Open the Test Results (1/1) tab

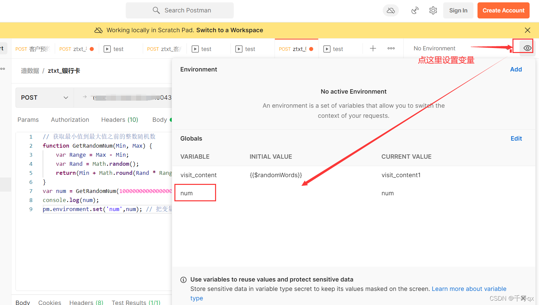pyautogui.click(x=136, y=302)
